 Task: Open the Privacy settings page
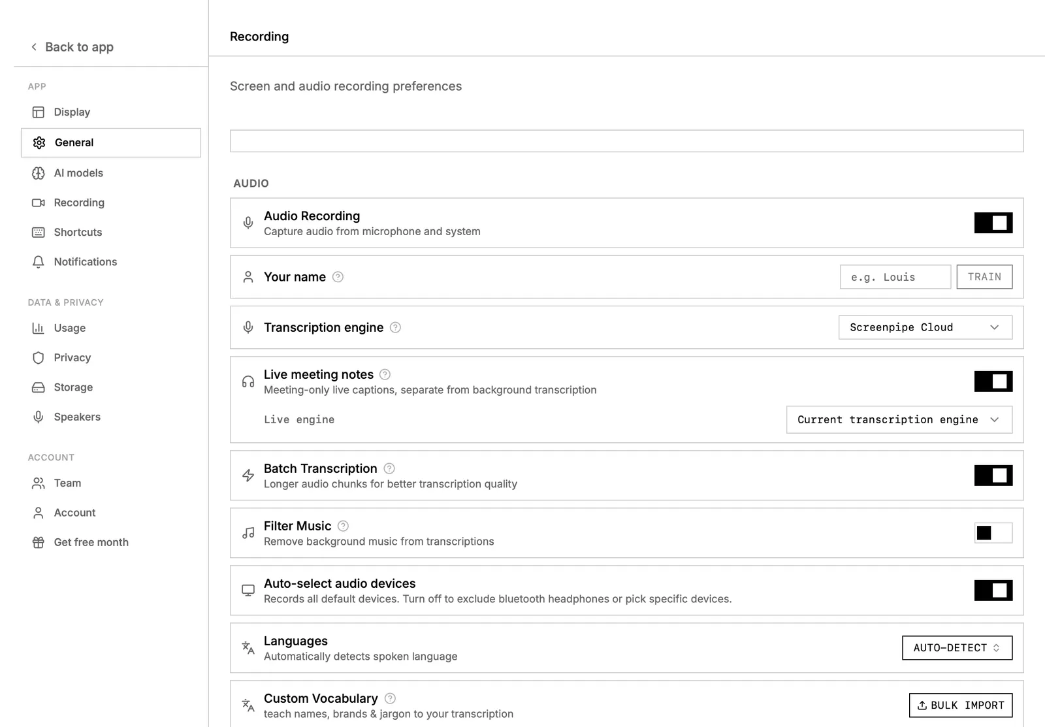pyautogui.click(x=111, y=358)
